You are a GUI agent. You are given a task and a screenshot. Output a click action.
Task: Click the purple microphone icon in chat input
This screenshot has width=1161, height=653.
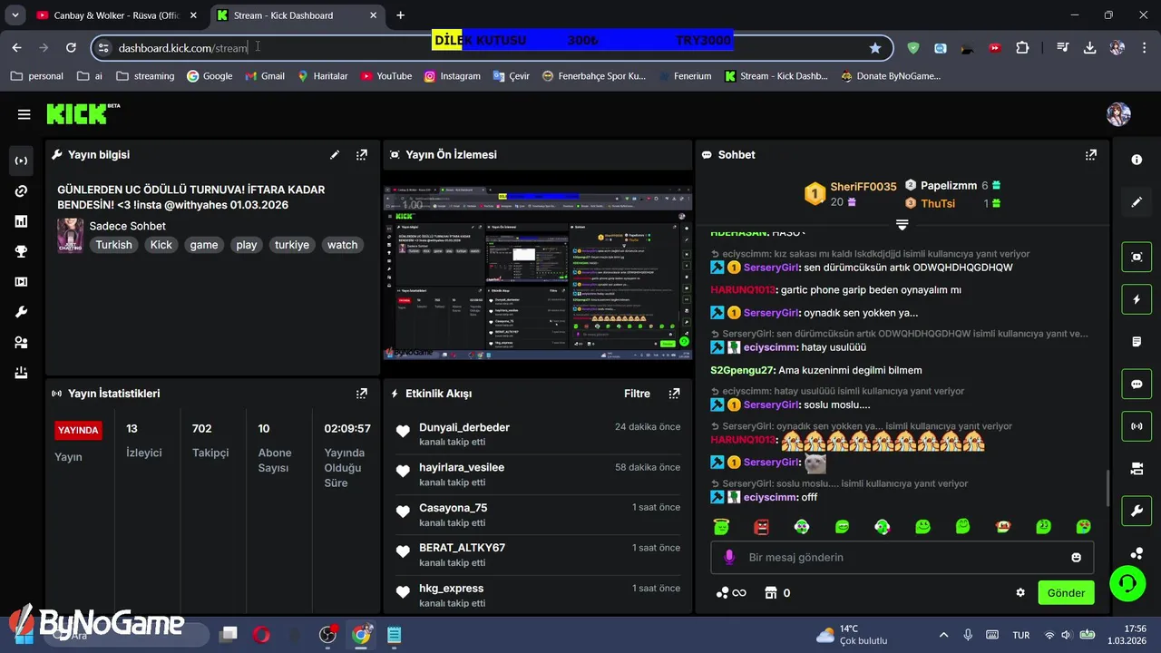[x=728, y=557]
